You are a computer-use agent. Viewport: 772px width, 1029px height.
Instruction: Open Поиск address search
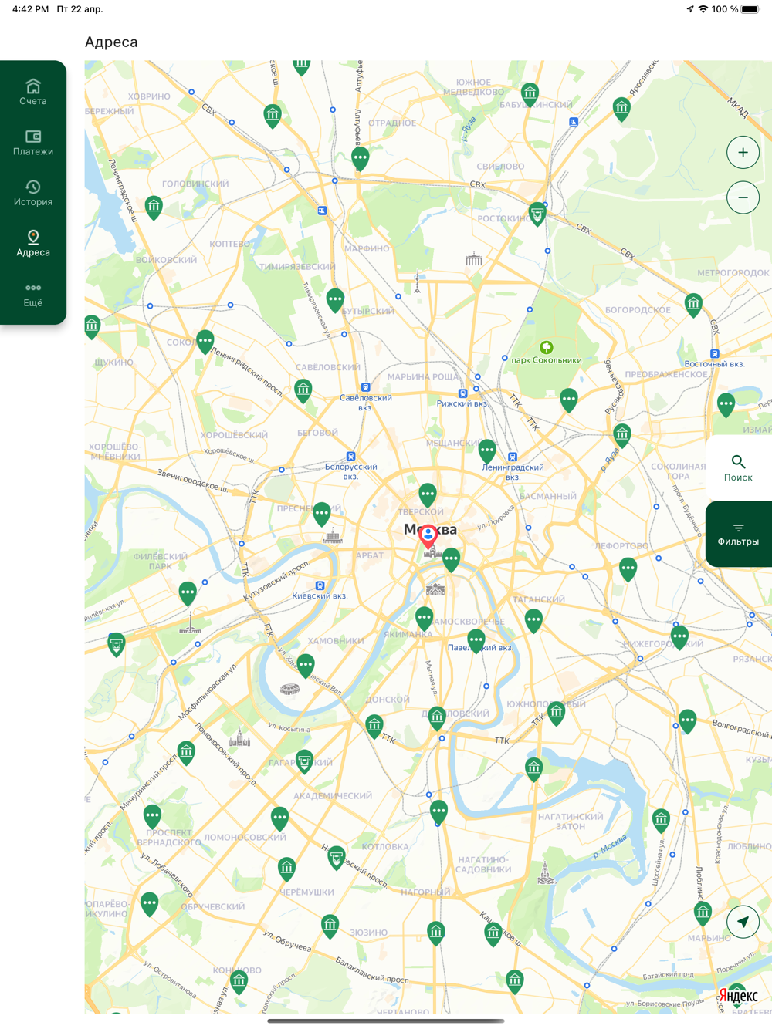[738, 468]
